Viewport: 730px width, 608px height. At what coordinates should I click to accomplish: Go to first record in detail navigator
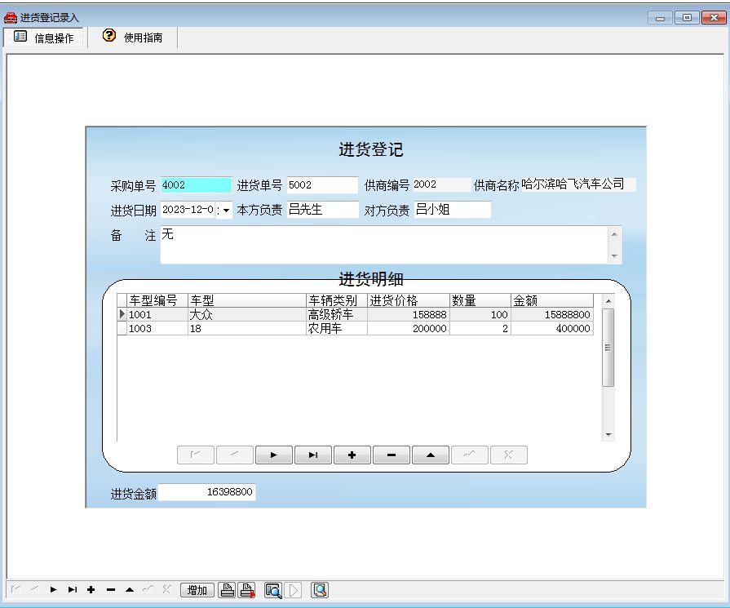196,455
